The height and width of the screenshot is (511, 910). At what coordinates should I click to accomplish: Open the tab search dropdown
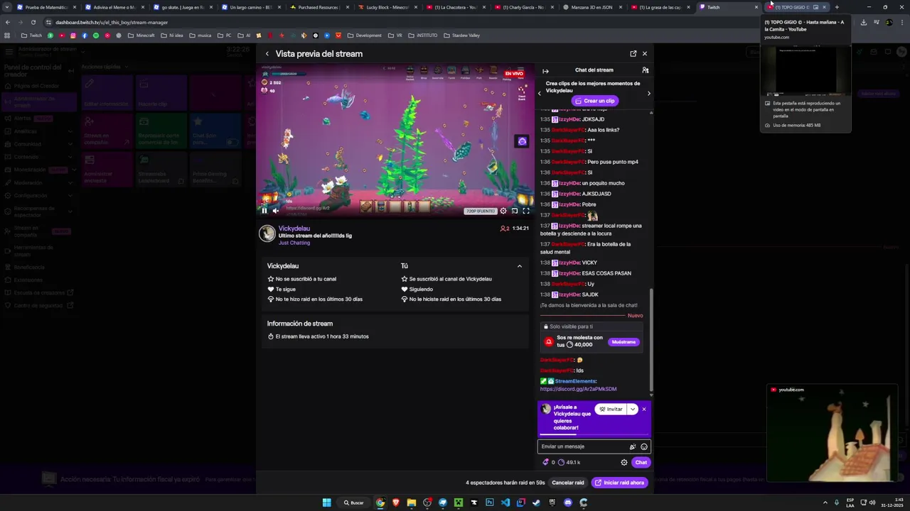[6, 7]
